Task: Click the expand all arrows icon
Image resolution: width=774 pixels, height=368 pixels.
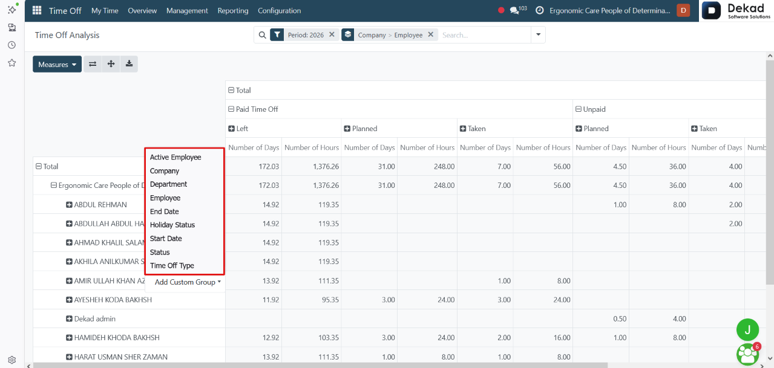Action: click(111, 64)
